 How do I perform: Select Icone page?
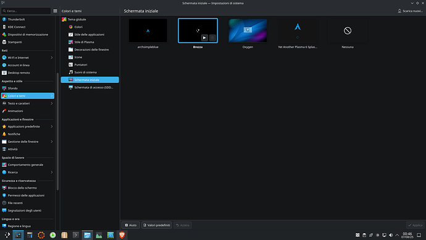click(90, 57)
